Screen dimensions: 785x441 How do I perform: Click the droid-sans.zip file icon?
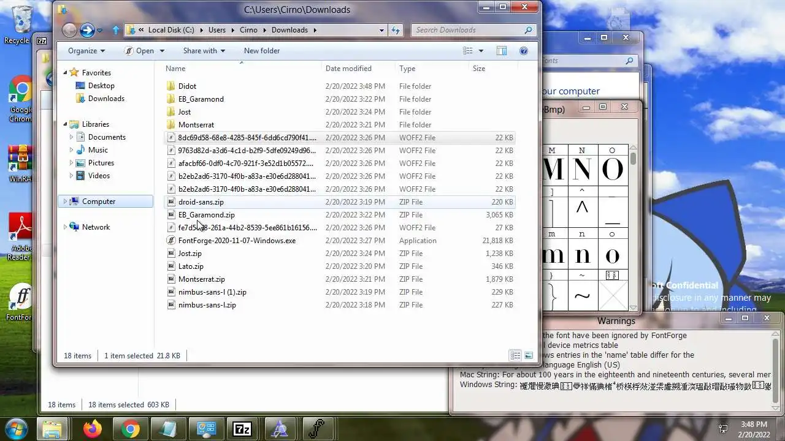pyautogui.click(x=171, y=202)
